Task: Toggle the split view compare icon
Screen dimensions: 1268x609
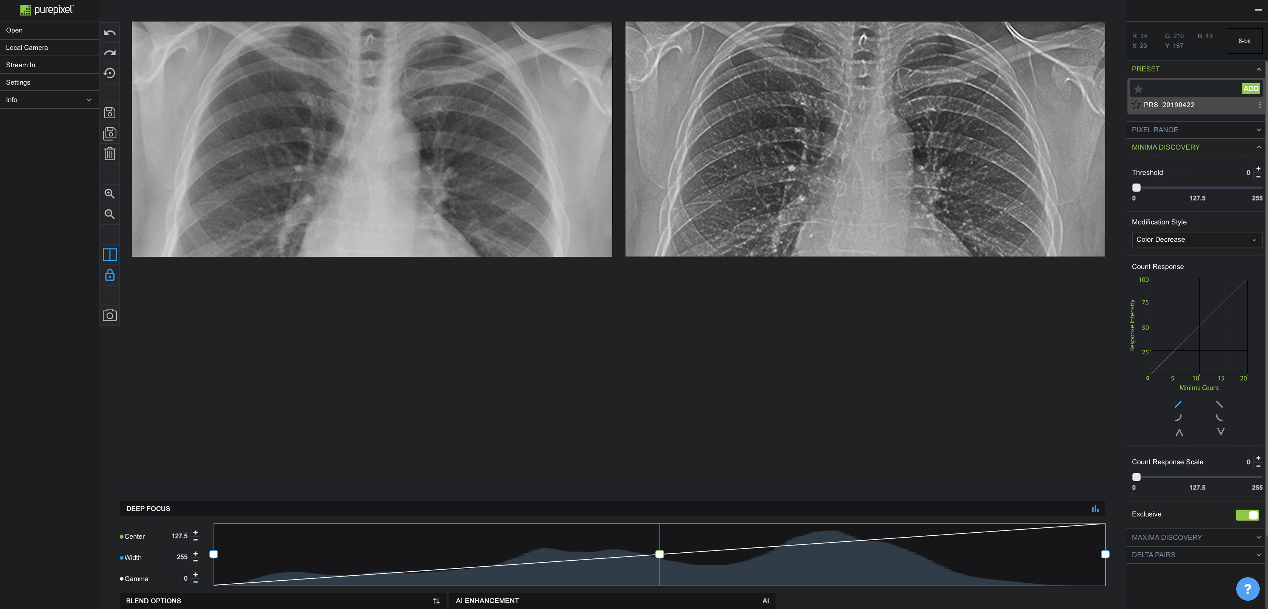Action: point(110,254)
